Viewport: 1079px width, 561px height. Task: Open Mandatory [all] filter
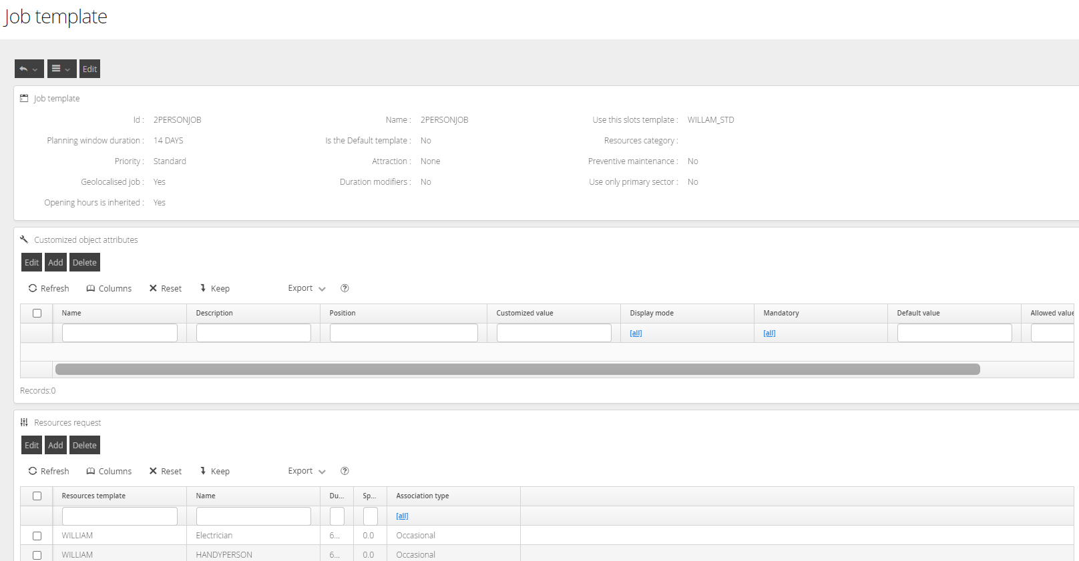769,333
